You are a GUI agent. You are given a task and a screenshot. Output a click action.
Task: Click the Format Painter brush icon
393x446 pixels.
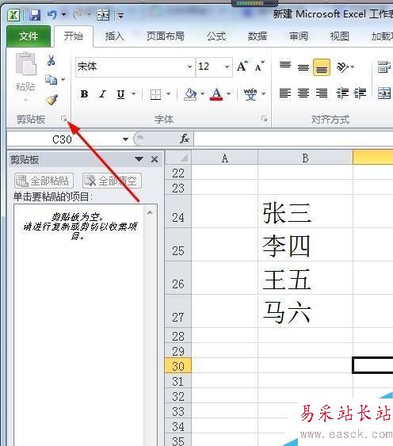(x=52, y=100)
